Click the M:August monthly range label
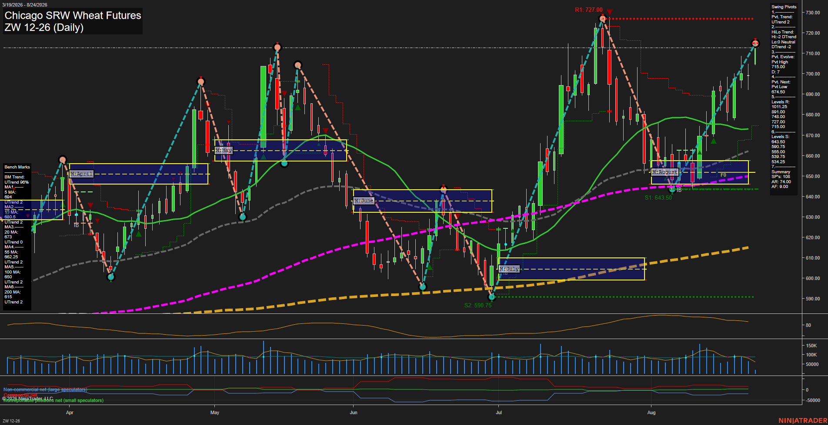 tap(665, 172)
